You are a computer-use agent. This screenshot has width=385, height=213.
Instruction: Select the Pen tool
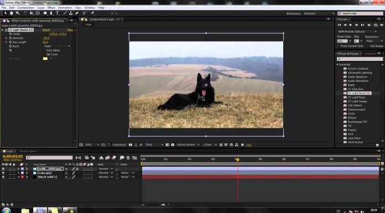coord(51,13)
